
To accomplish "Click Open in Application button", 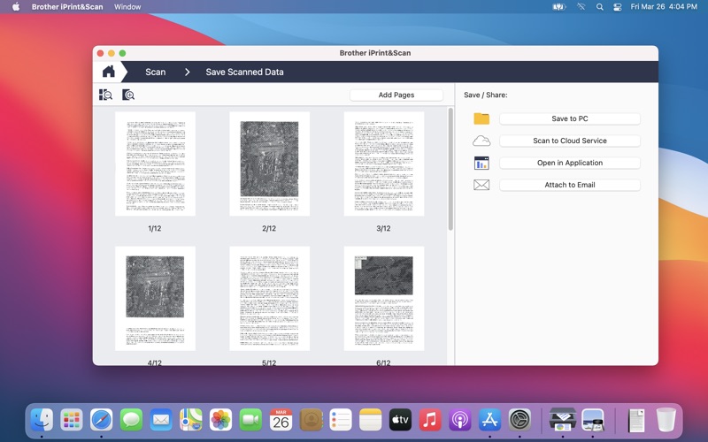I will coord(570,163).
